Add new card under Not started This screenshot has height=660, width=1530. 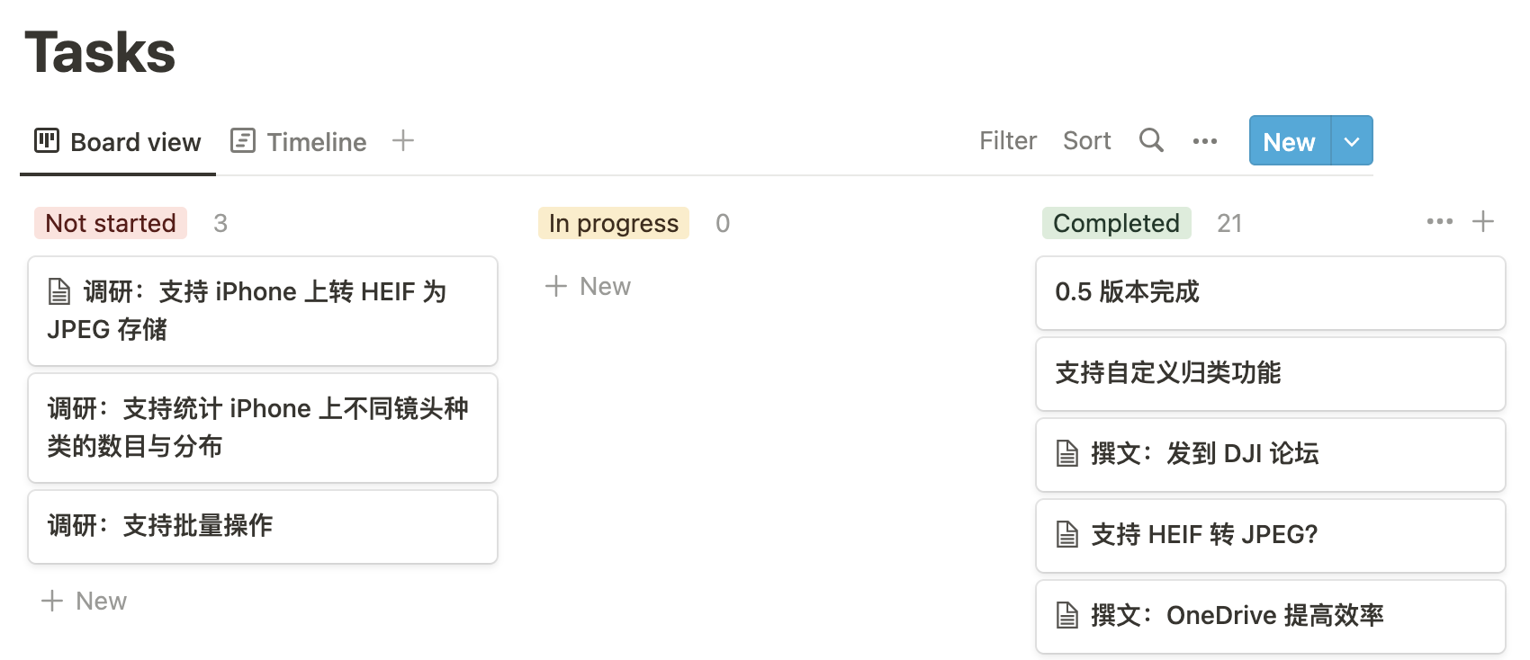[x=85, y=601]
